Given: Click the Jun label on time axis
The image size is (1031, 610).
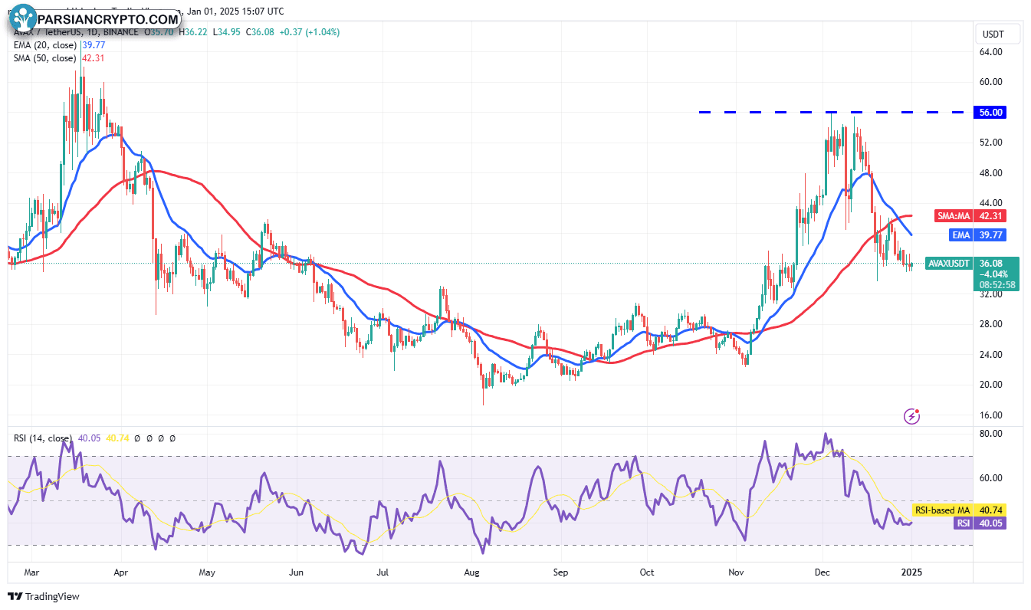Looking at the screenshot, I should (297, 572).
